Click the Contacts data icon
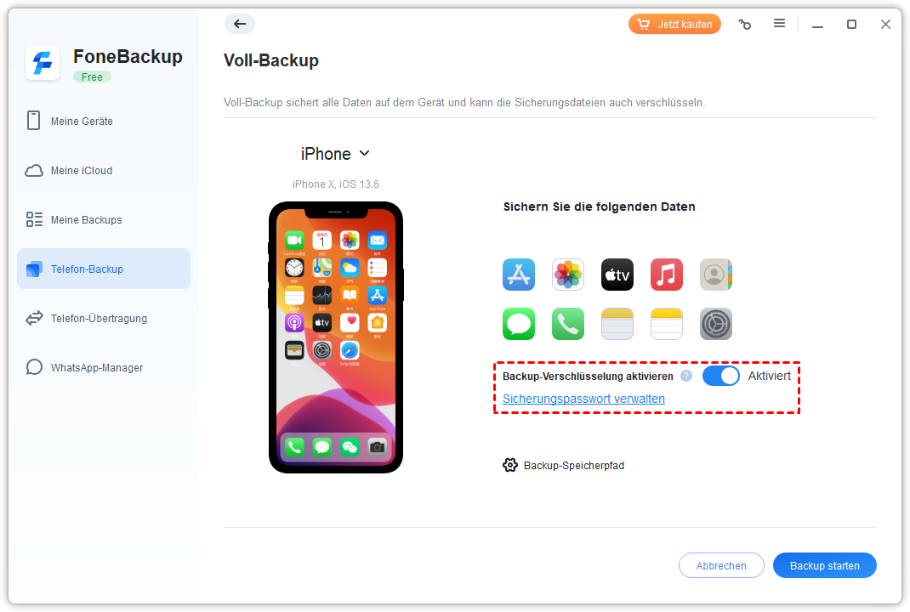 coord(715,275)
